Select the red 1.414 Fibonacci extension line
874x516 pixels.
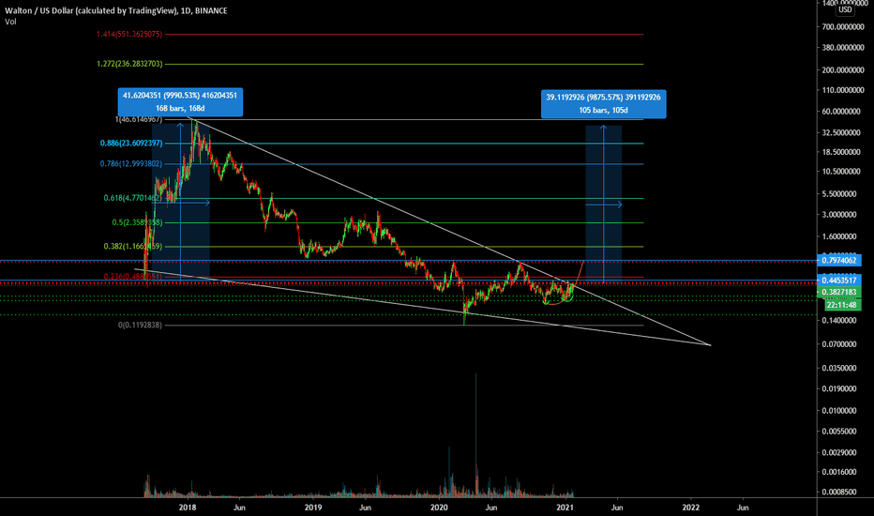(x=404, y=35)
